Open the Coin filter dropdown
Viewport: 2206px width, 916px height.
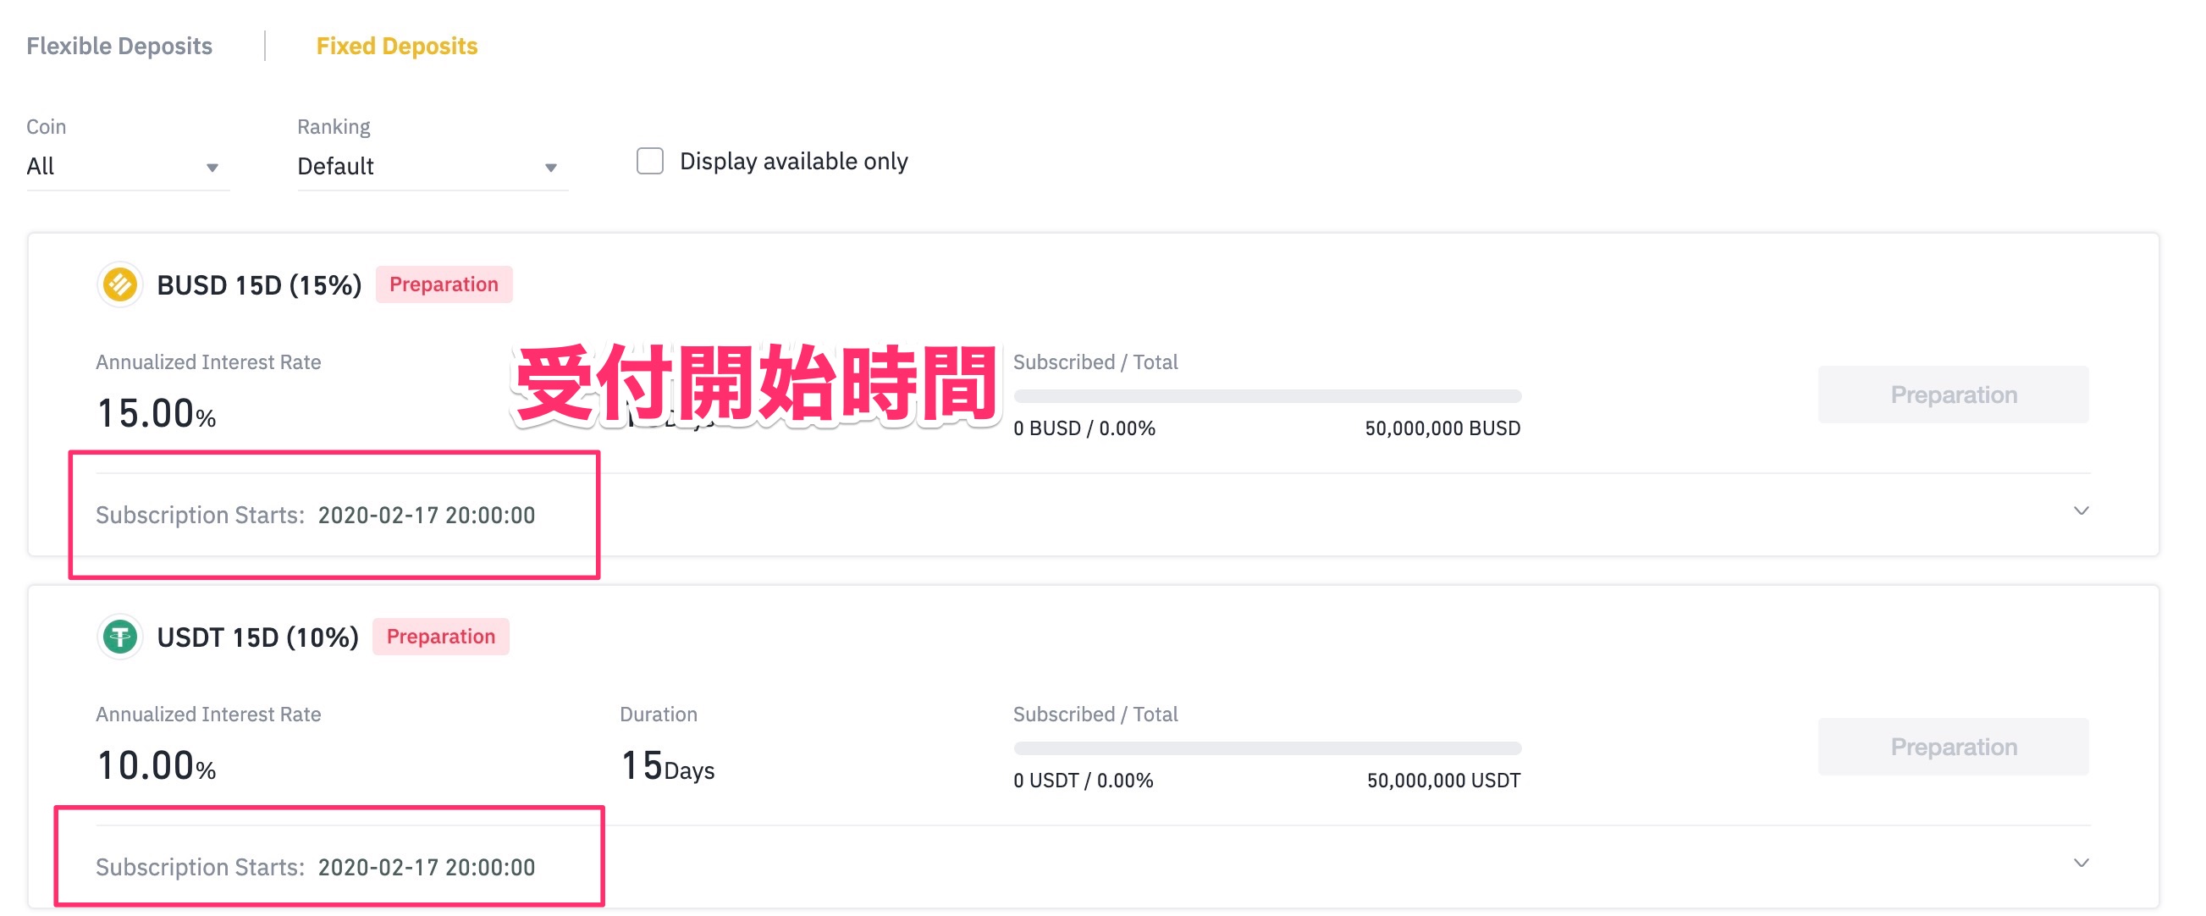tap(127, 166)
